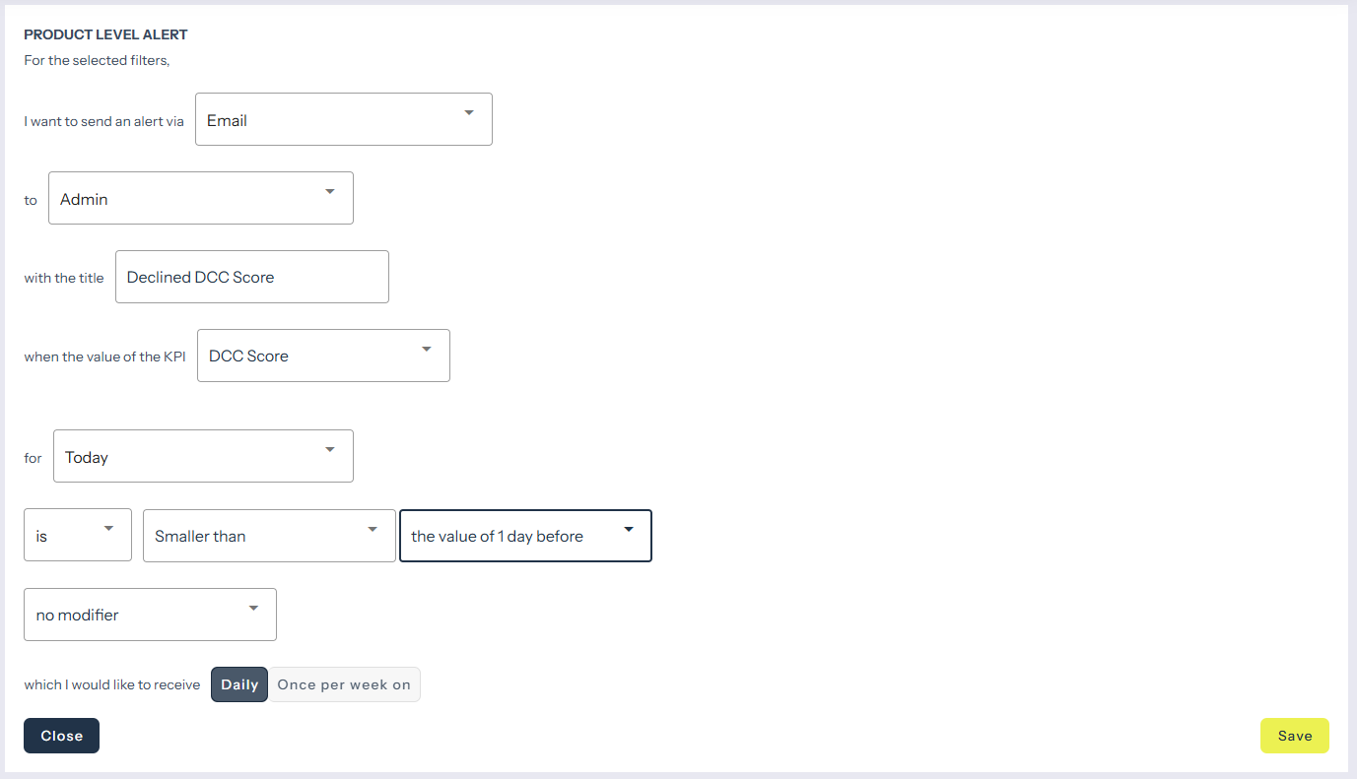This screenshot has height=779, width=1357.
Task: Click the arrow icon beside "no modifier"
Action: pos(253,608)
